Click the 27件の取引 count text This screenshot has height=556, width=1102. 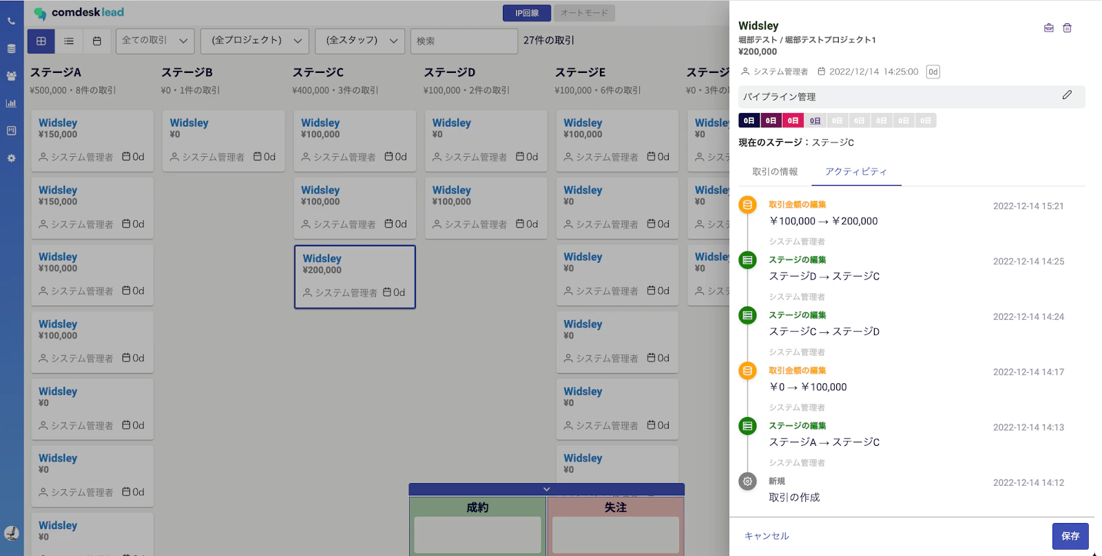[549, 41]
